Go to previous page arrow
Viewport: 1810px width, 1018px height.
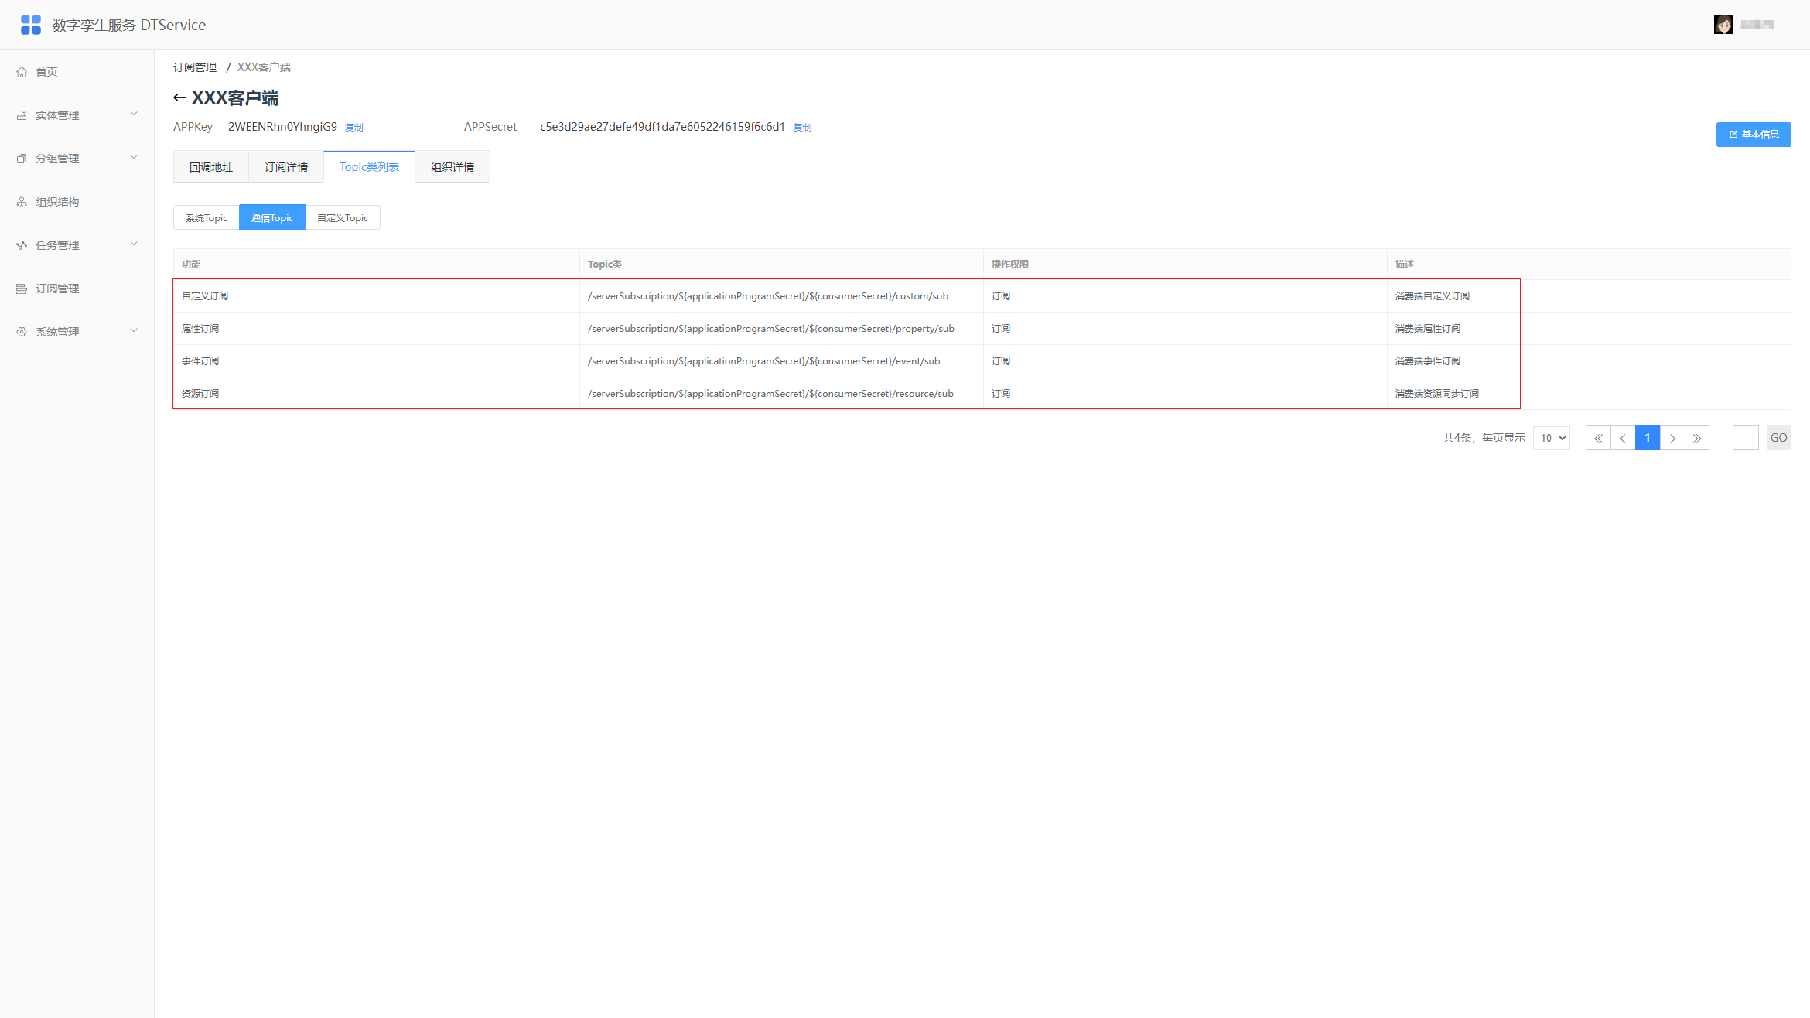tap(1623, 438)
